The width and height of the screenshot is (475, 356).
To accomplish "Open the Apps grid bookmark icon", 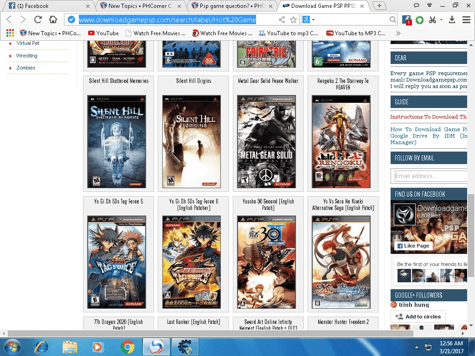I will pyautogui.click(x=10, y=33).
